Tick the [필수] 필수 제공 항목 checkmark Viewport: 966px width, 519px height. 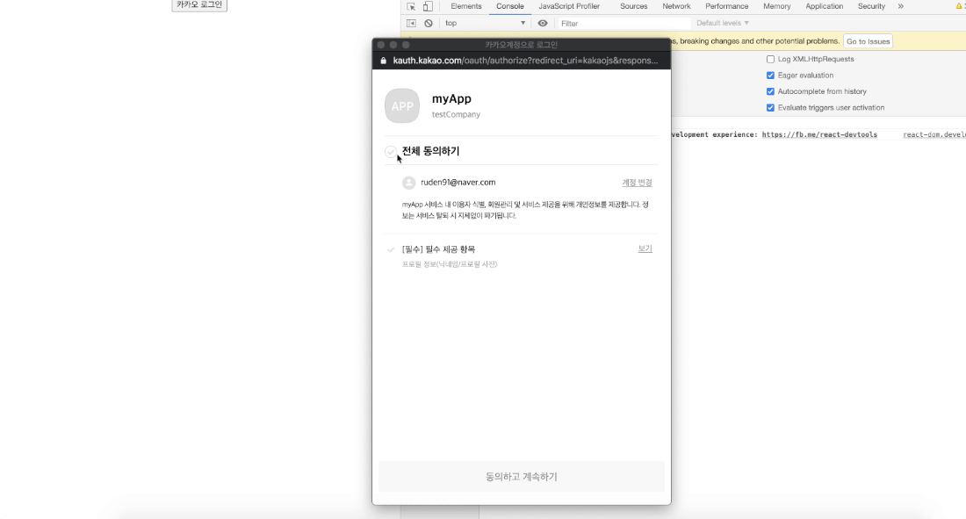pyautogui.click(x=391, y=249)
